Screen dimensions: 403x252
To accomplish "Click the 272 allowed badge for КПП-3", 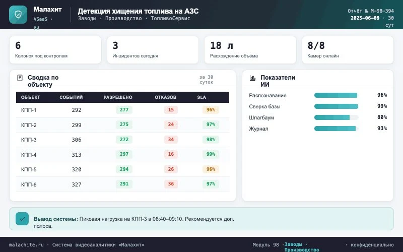I will [124, 140].
